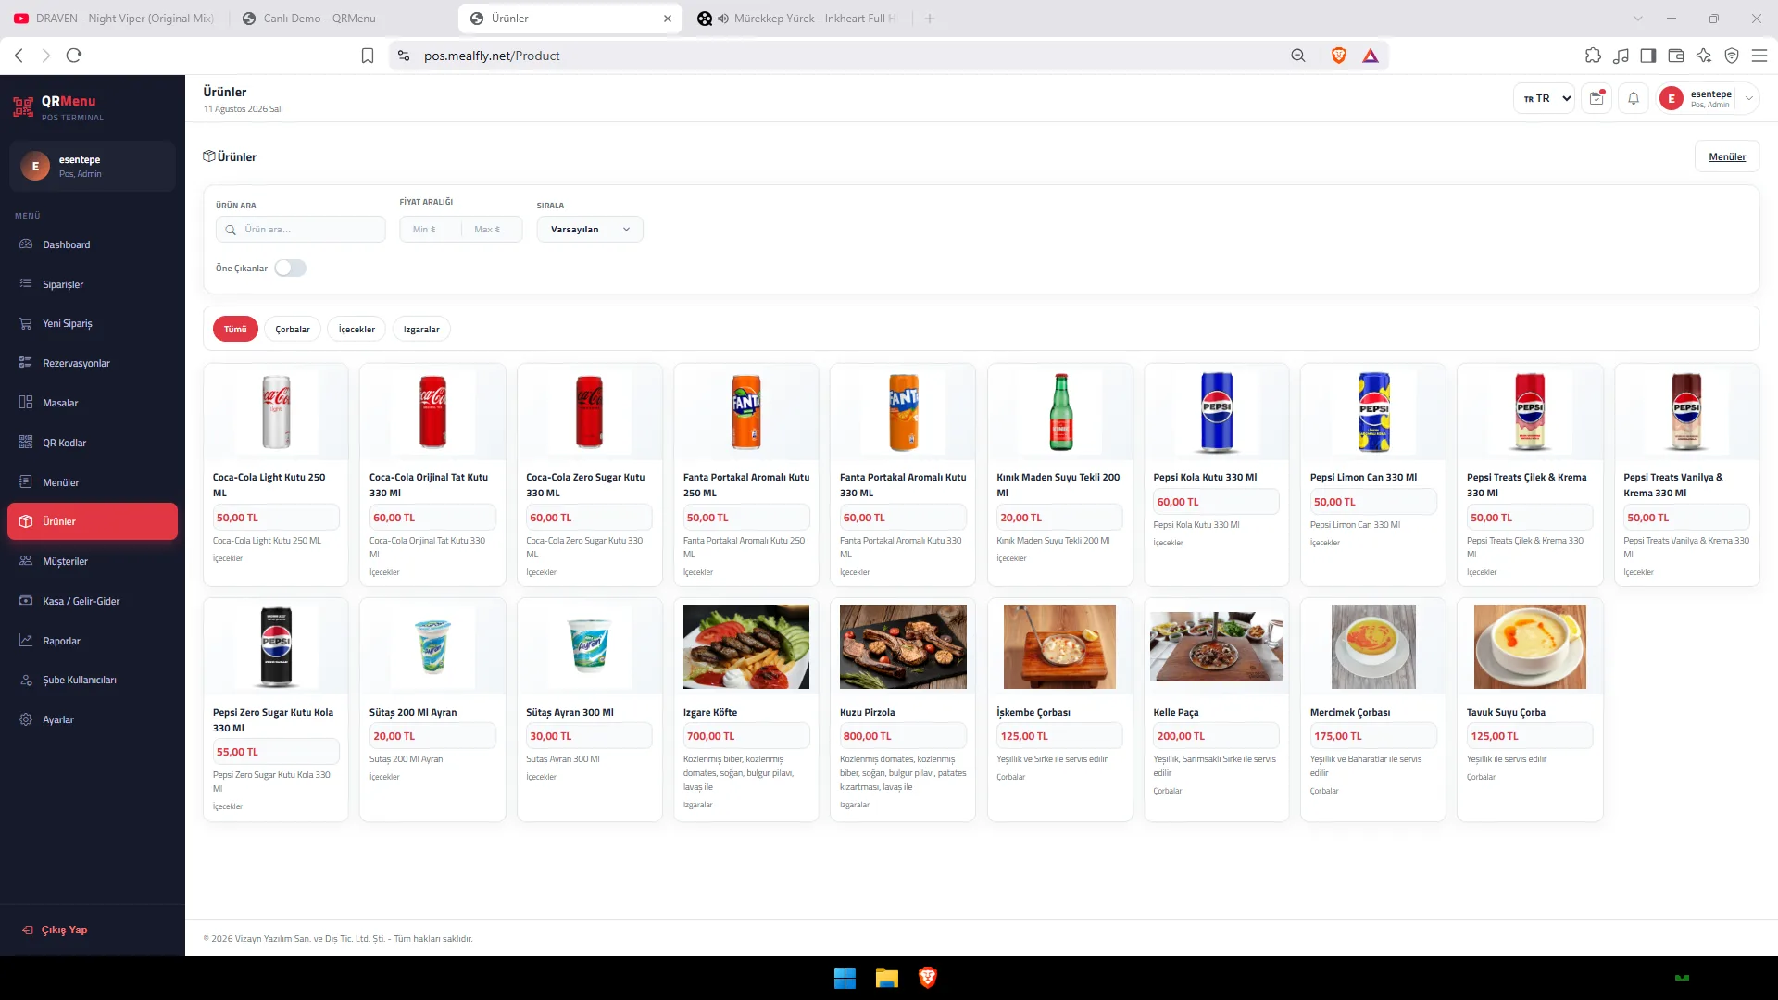The image size is (1778, 1000).
Task: Open the Kelle Paça product image
Action: pos(1217,647)
